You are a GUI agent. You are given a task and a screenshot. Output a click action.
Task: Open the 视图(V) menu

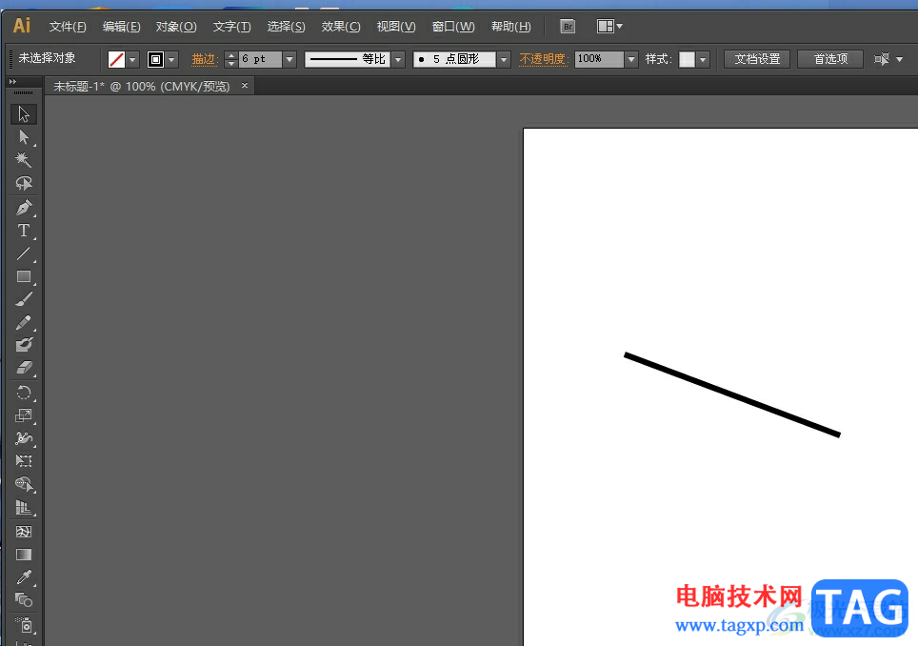[396, 27]
